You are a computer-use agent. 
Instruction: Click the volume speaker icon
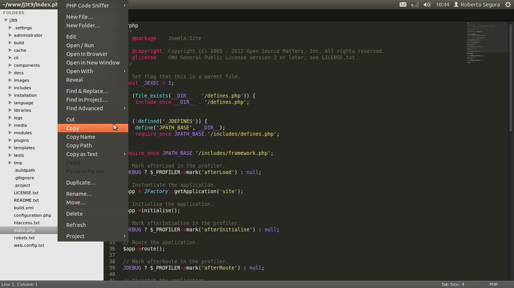coord(427,4)
